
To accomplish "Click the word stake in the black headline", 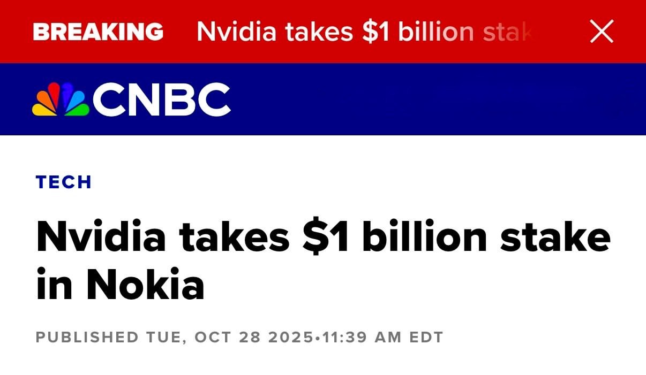I will coord(555,235).
